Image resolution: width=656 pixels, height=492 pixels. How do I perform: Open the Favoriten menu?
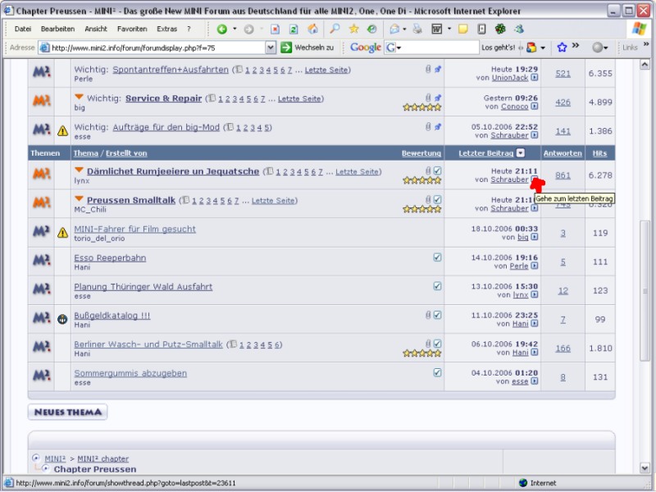click(x=131, y=29)
